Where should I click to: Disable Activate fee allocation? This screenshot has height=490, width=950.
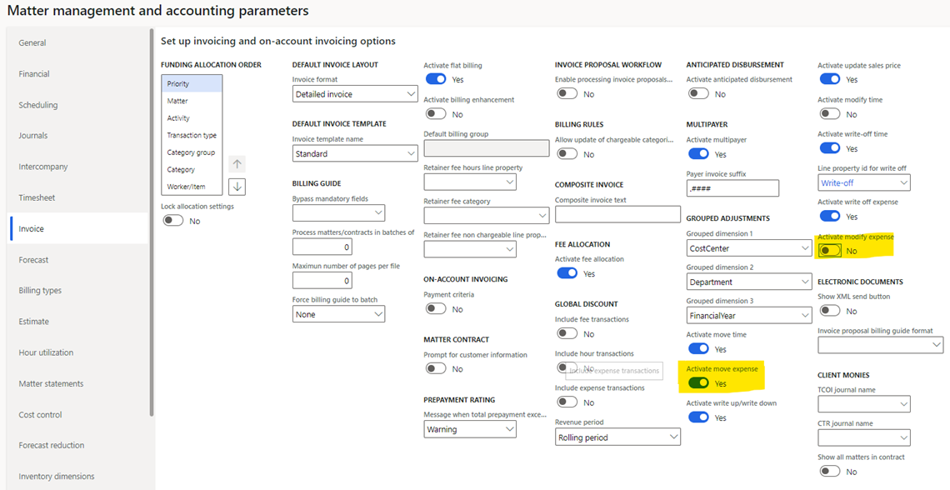click(x=567, y=273)
